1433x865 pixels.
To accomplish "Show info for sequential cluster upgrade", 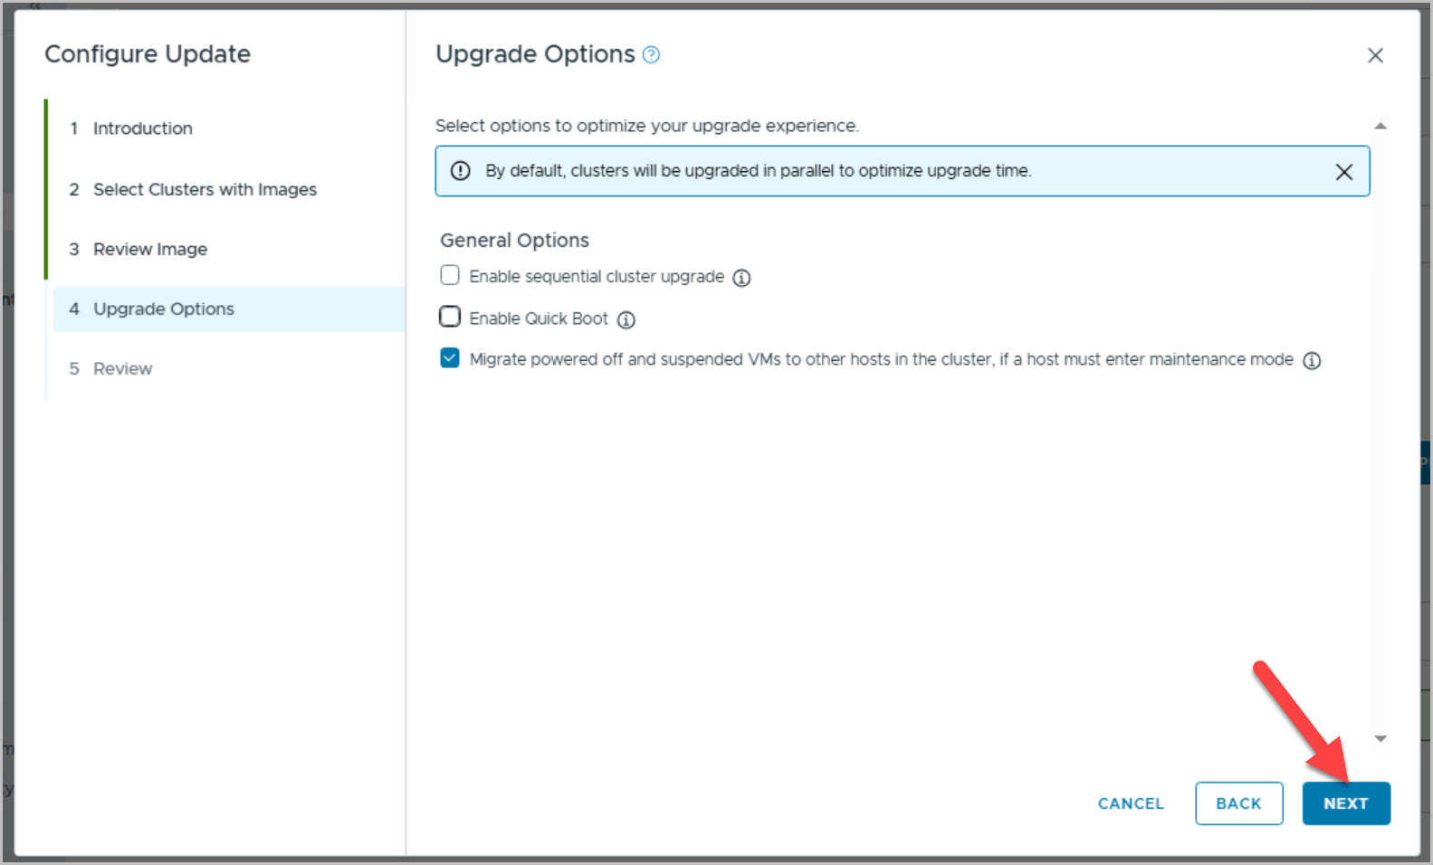I will coord(741,278).
